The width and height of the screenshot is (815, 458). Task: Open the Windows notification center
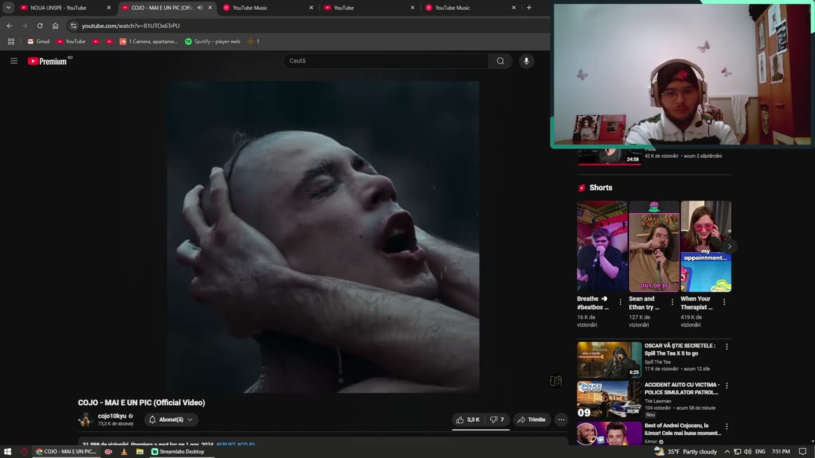coord(803,452)
